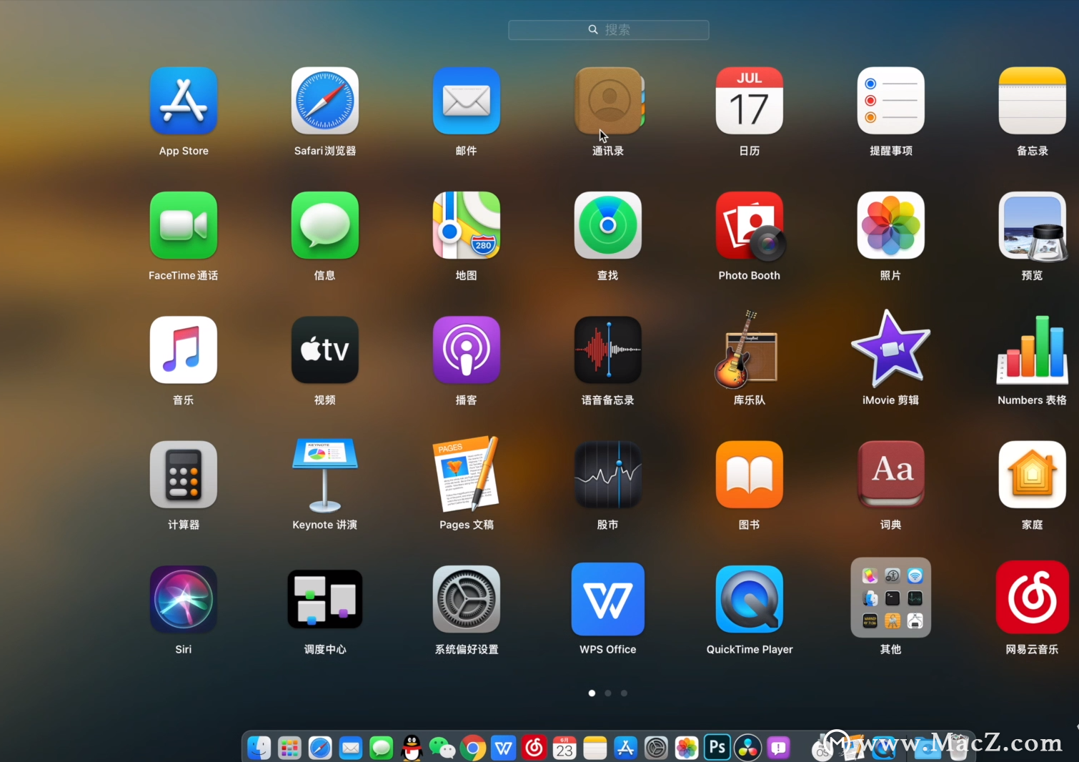Open 日历 calendar app in Launchpad grid
The image size is (1079, 762).
750,101
